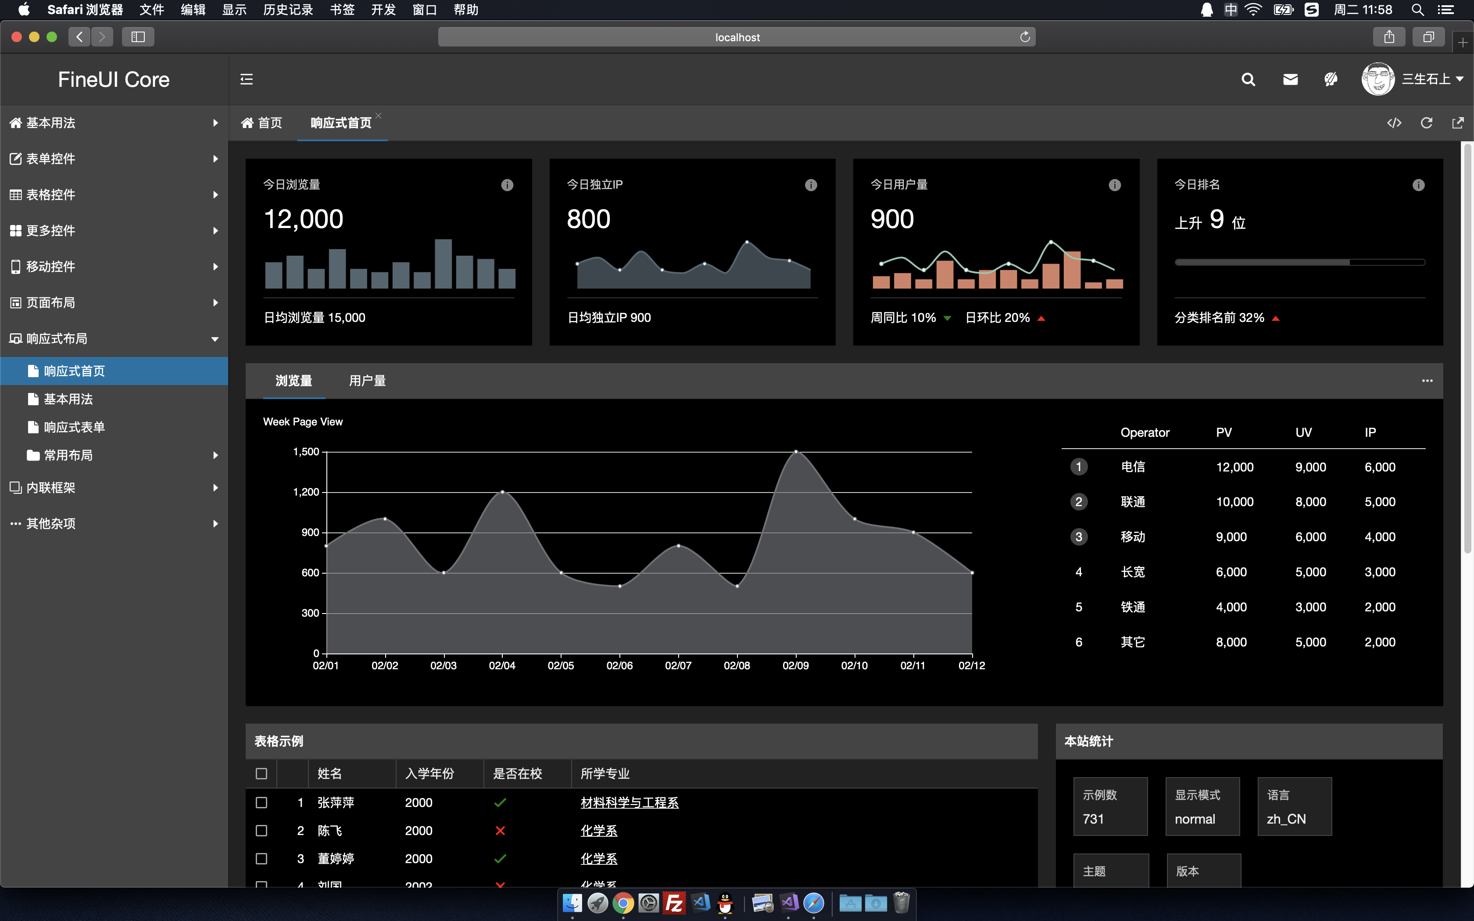The width and height of the screenshot is (1474, 921).
Task: Click the 今日排名 progress bar
Action: [x=1299, y=263]
